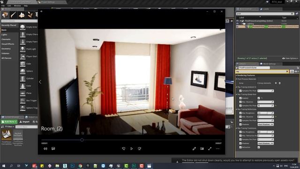Viewport: 300px width, 169px height.
Task: Mute video with the volume icon
Action: [x=45, y=149]
